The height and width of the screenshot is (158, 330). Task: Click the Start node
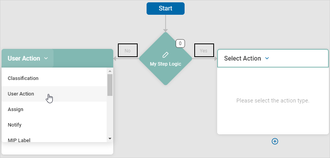coord(165,8)
